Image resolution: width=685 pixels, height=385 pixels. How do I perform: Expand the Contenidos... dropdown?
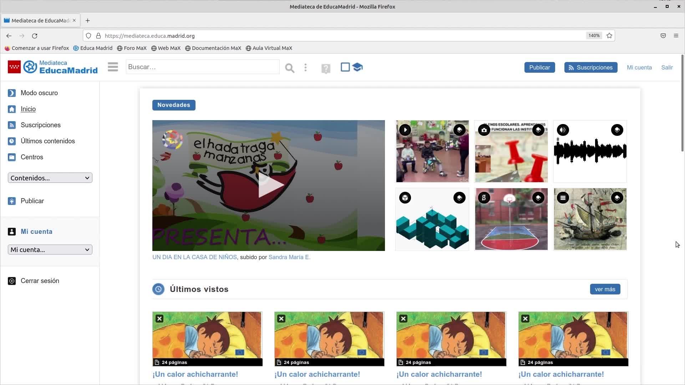pos(50,178)
